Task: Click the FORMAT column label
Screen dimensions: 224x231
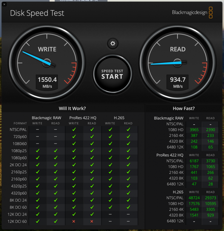Action: click(x=20, y=123)
